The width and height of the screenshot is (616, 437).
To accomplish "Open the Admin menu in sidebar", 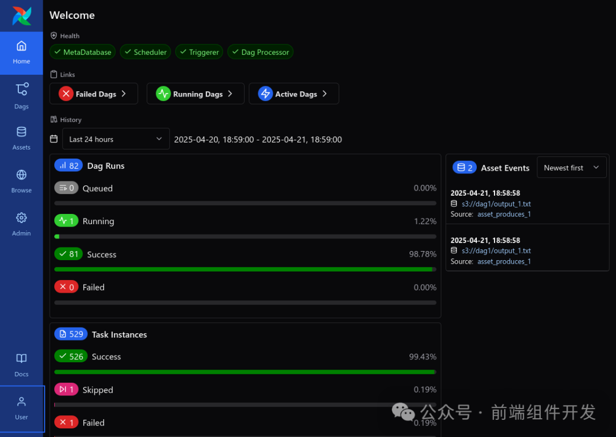I will coord(21,224).
